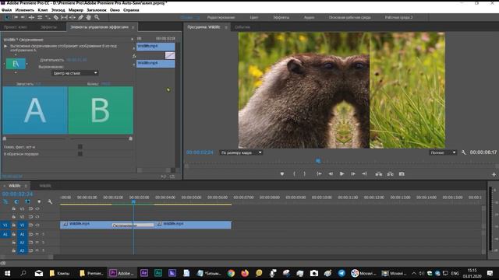Toggle V1 track output eye

coord(37,225)
